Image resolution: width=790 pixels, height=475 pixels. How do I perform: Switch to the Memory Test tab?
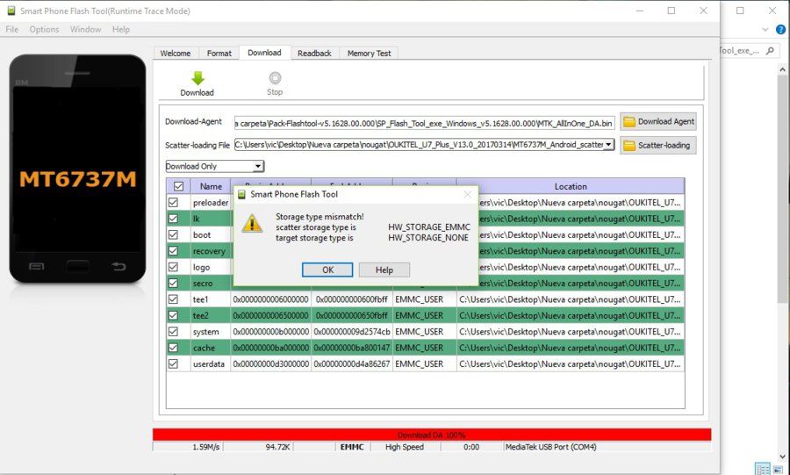coord(369,53)
